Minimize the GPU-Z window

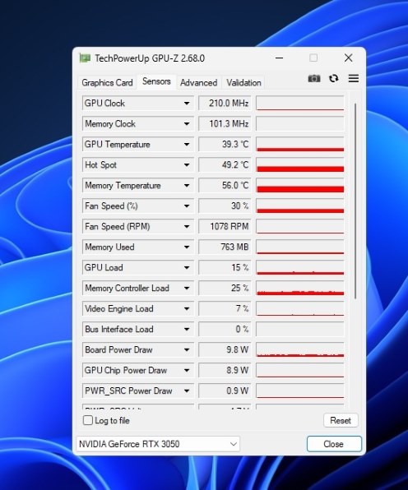(279, 58)
